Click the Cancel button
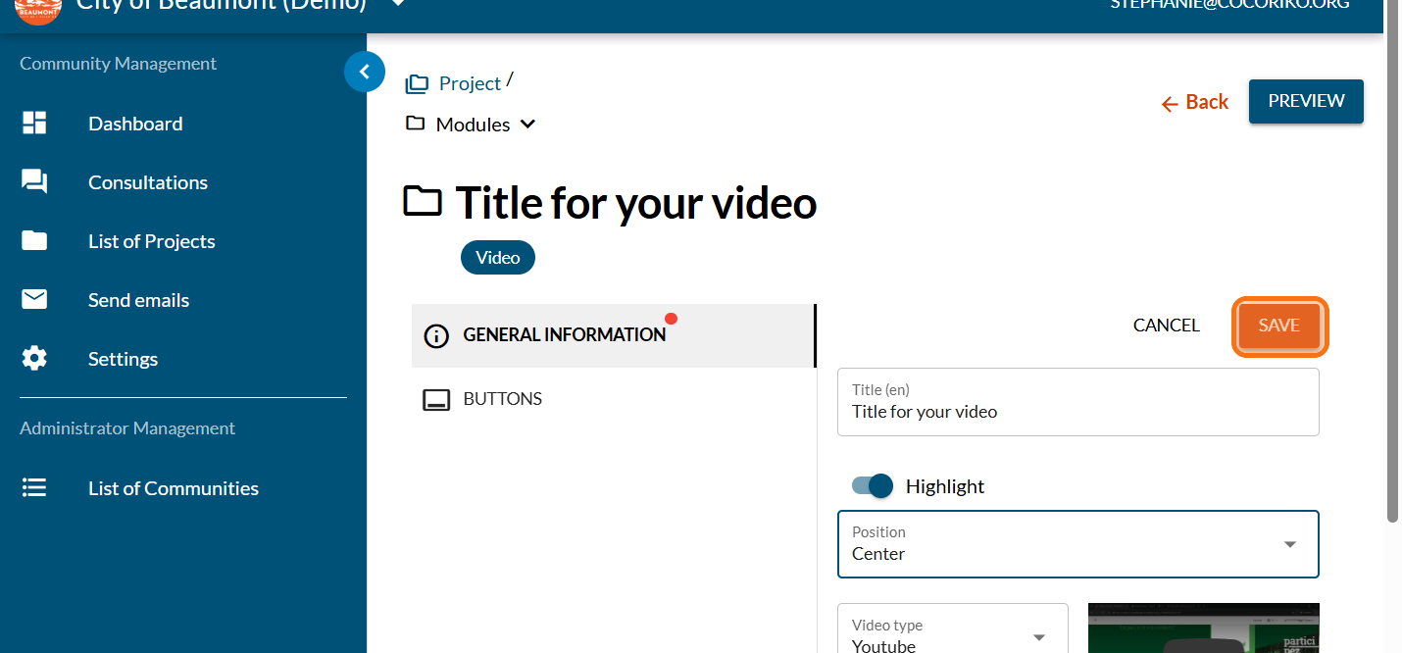1402x653 pixels. tap(1166, 326)
